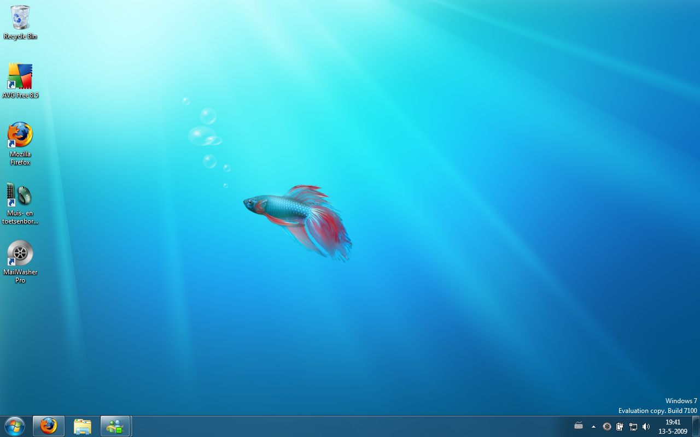Select the Recycle Bin desktop icon
This screenshot has width=700, height=437.
click(x=20, y=22)
